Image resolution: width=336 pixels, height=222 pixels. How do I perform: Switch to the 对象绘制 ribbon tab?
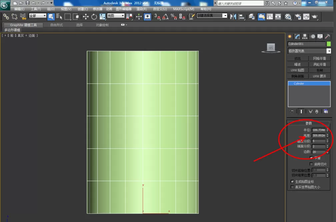coord(102,25)
